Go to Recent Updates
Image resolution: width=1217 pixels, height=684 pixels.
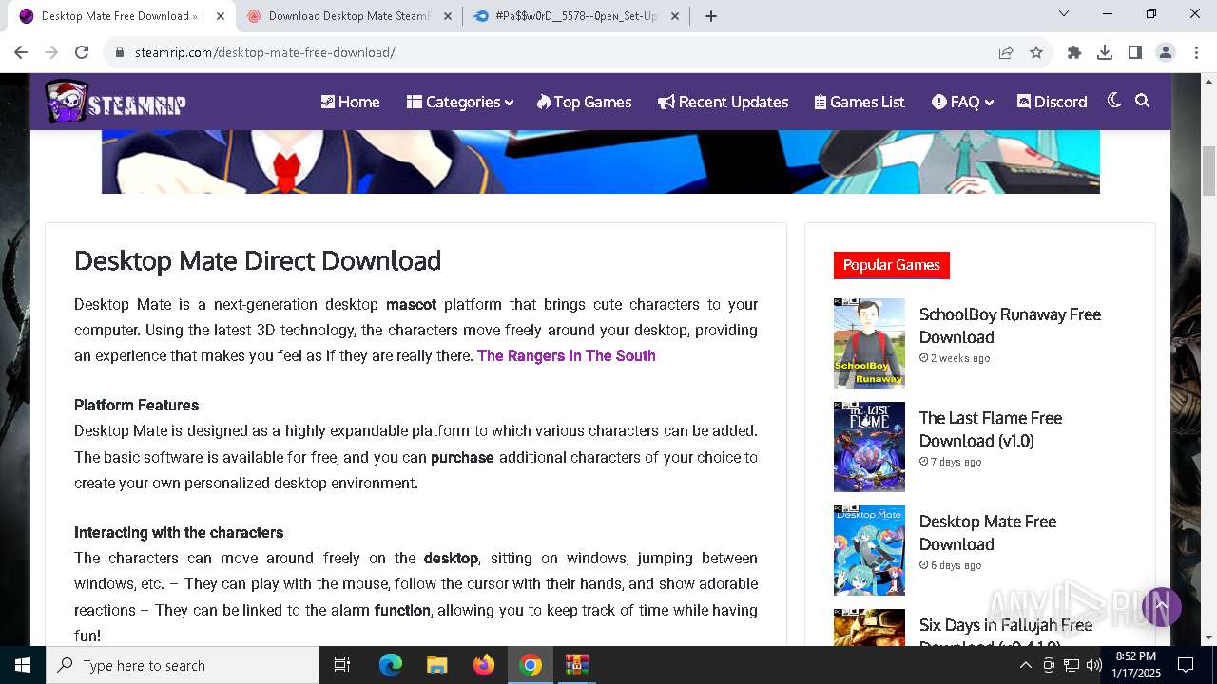point(723,102)
